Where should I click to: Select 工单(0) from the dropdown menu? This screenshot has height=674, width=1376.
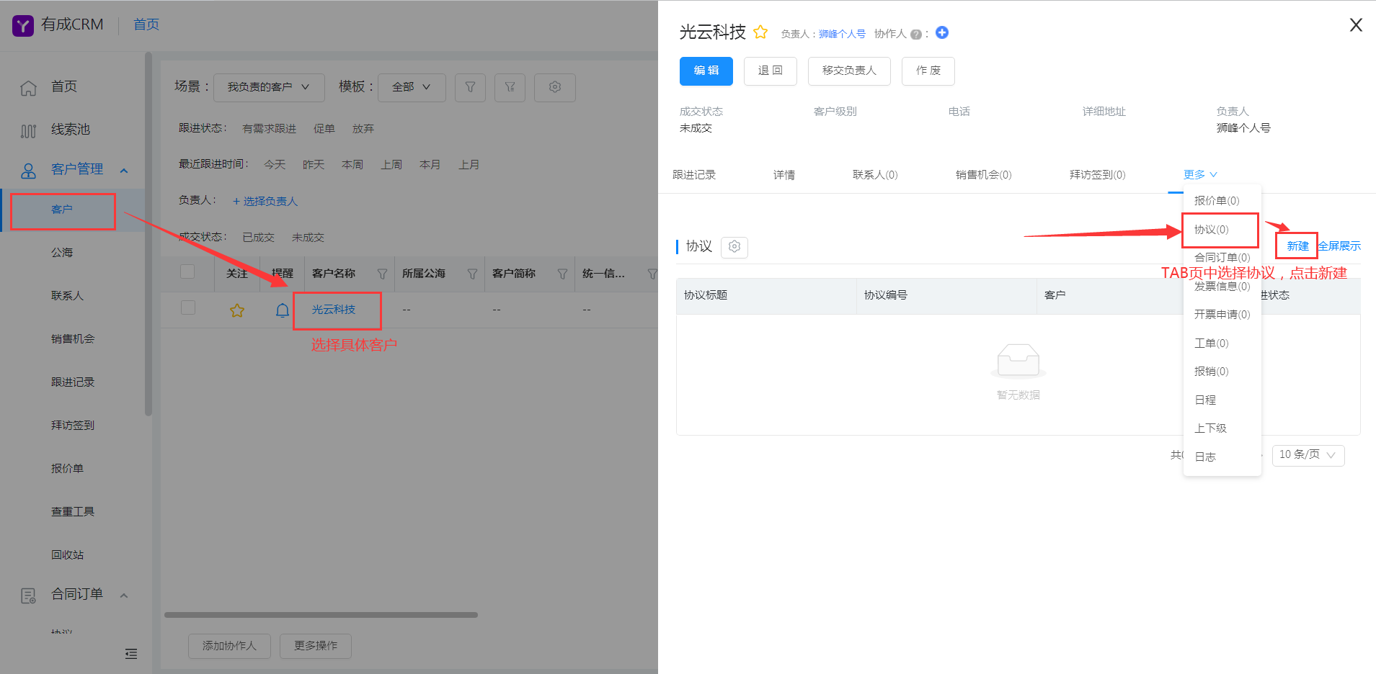click(1222, 343)
